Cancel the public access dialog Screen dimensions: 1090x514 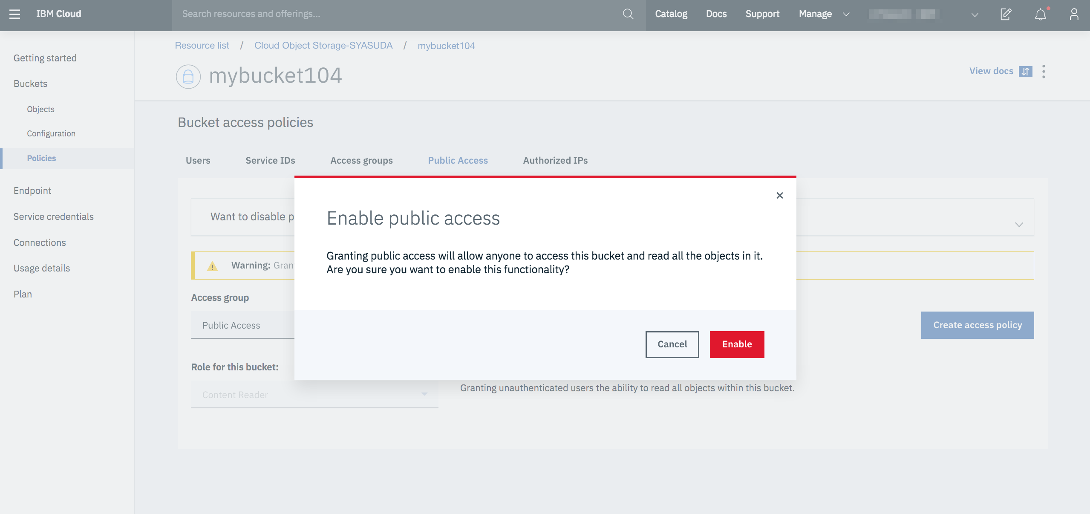[x=672, y=344]
